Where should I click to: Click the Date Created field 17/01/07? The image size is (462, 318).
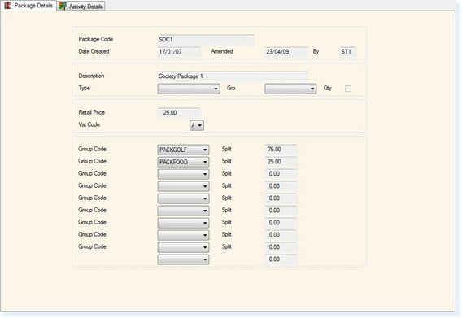[179, 52]
